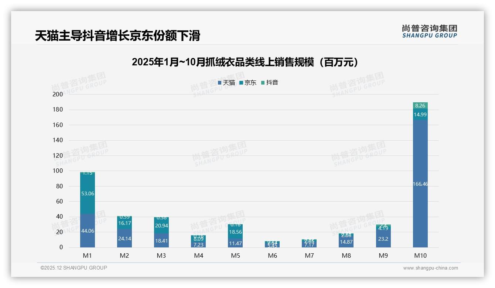Select the M1 stacked bar
This screenshot has width=495, height=288.
pyautogui.click(x=88, y=207)
